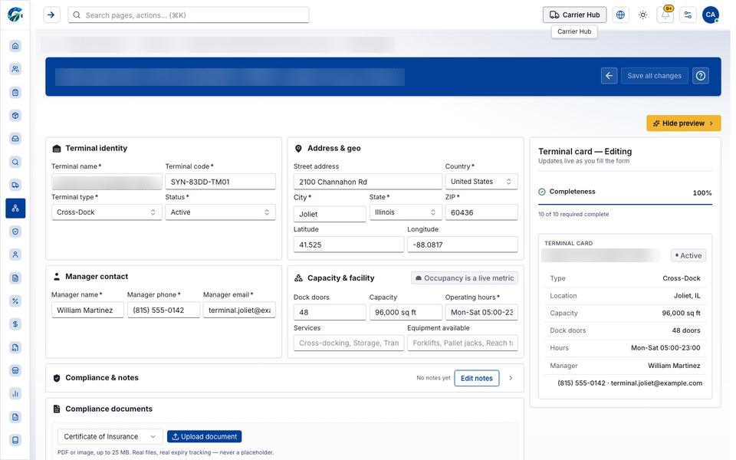Click the help question mark icon
The width and height of the screenshot is (736, 460).
[700, 76]
